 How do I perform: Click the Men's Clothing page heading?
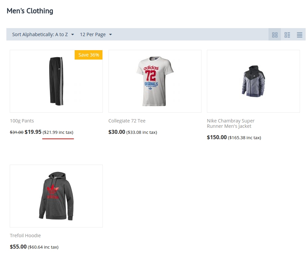pos(30,11)
